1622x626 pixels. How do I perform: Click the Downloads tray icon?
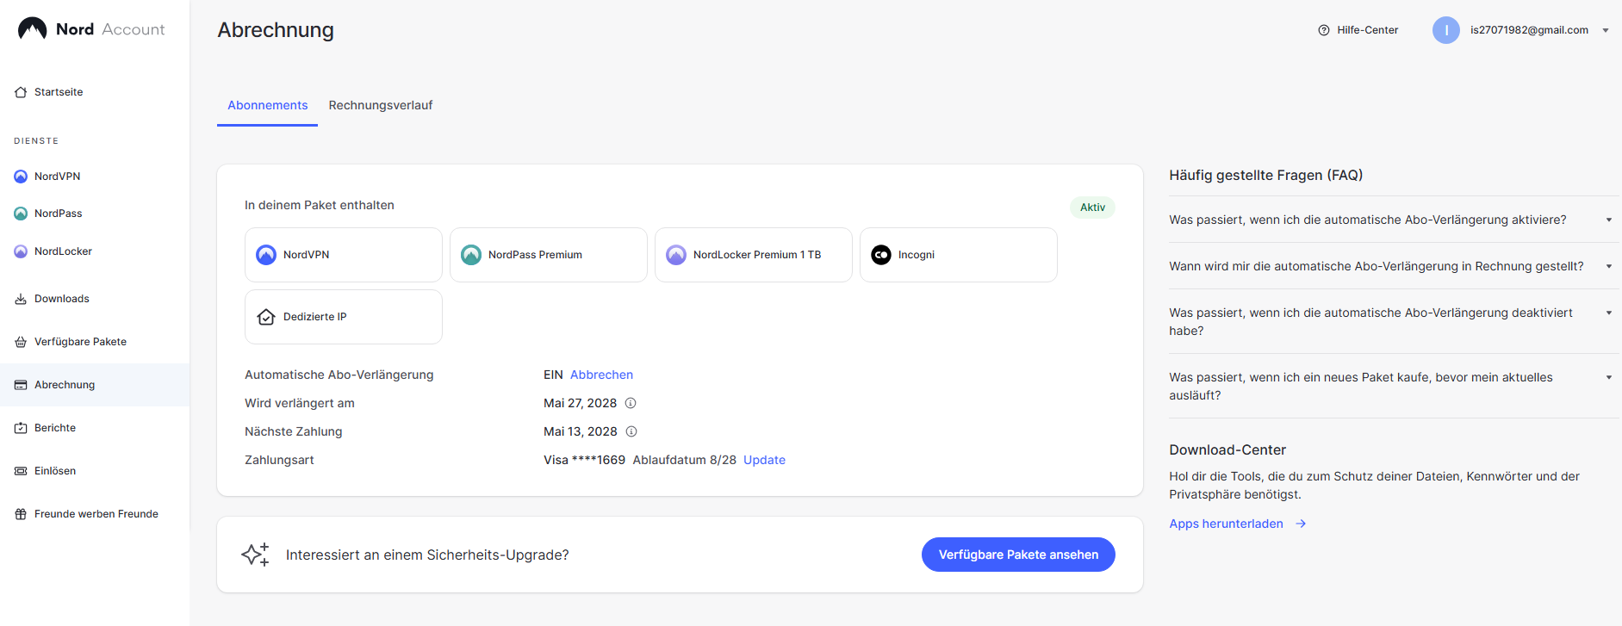pyautogui.click(x=21, y=299)
